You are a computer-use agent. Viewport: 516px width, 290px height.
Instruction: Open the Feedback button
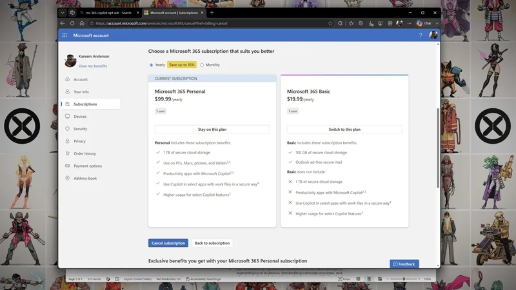[404, 264]
